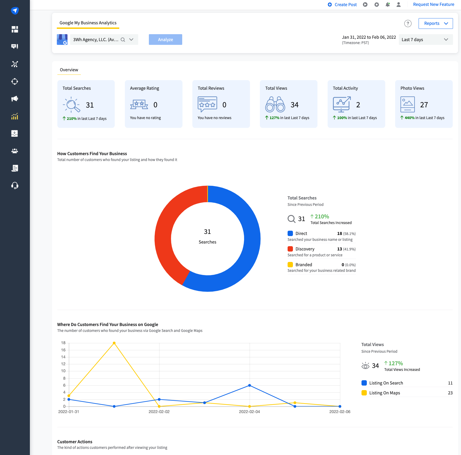Click the Total Views overview card
This screenshot has height=455, width=461.
tap(289, 104)
